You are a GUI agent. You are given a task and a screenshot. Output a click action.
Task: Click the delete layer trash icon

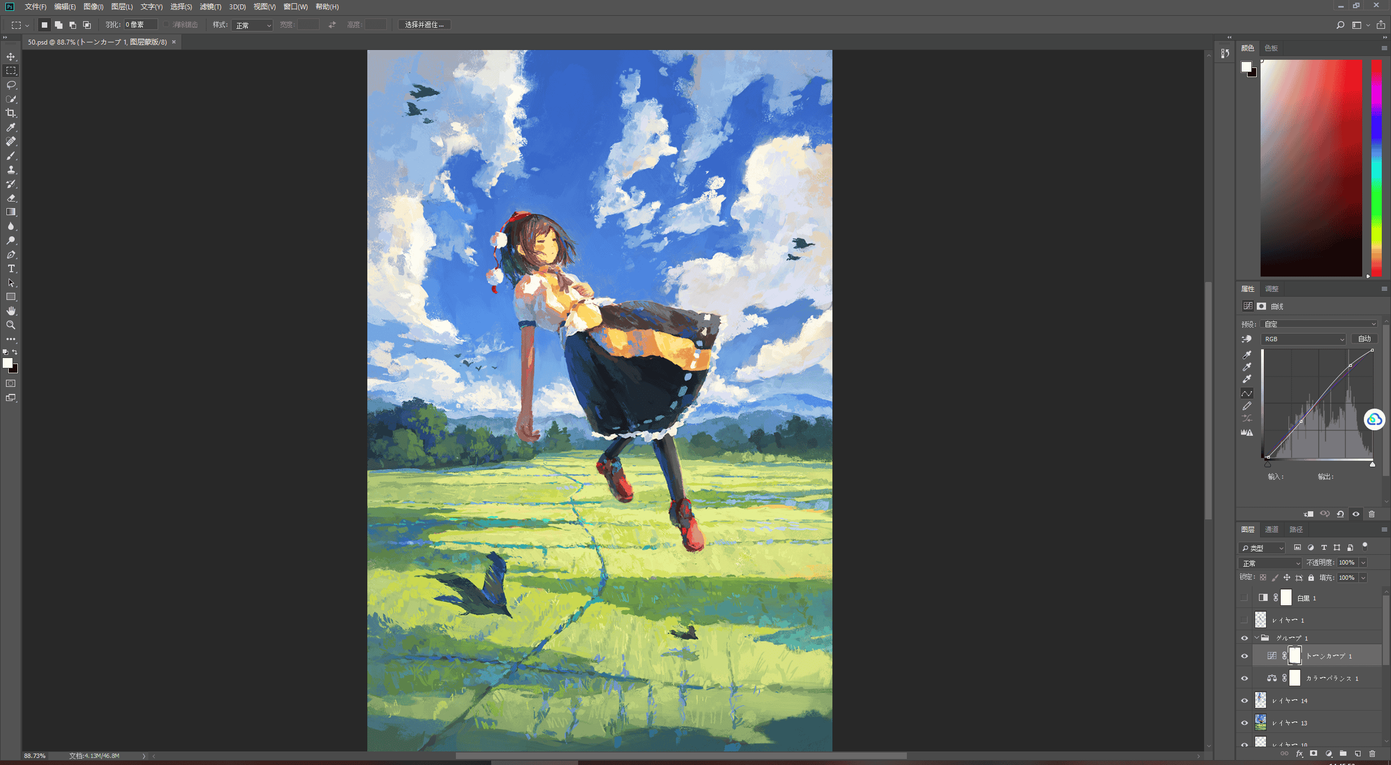pos(1372,754)
